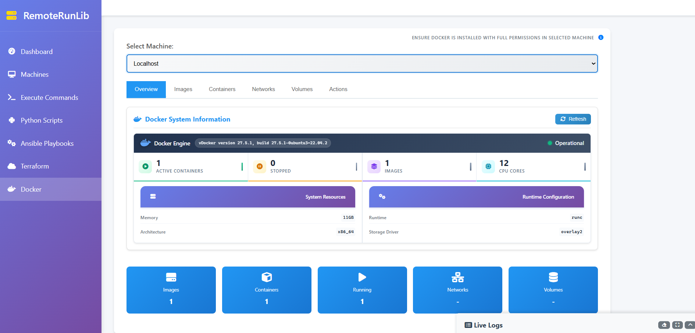Click the System Resources server icon
Screen dimensions: 695x333
click(x=153, y=196)
